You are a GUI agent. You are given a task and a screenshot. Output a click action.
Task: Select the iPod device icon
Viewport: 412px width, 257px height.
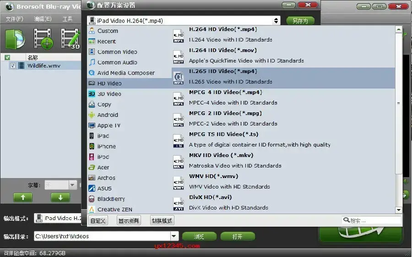click(92, 157)
